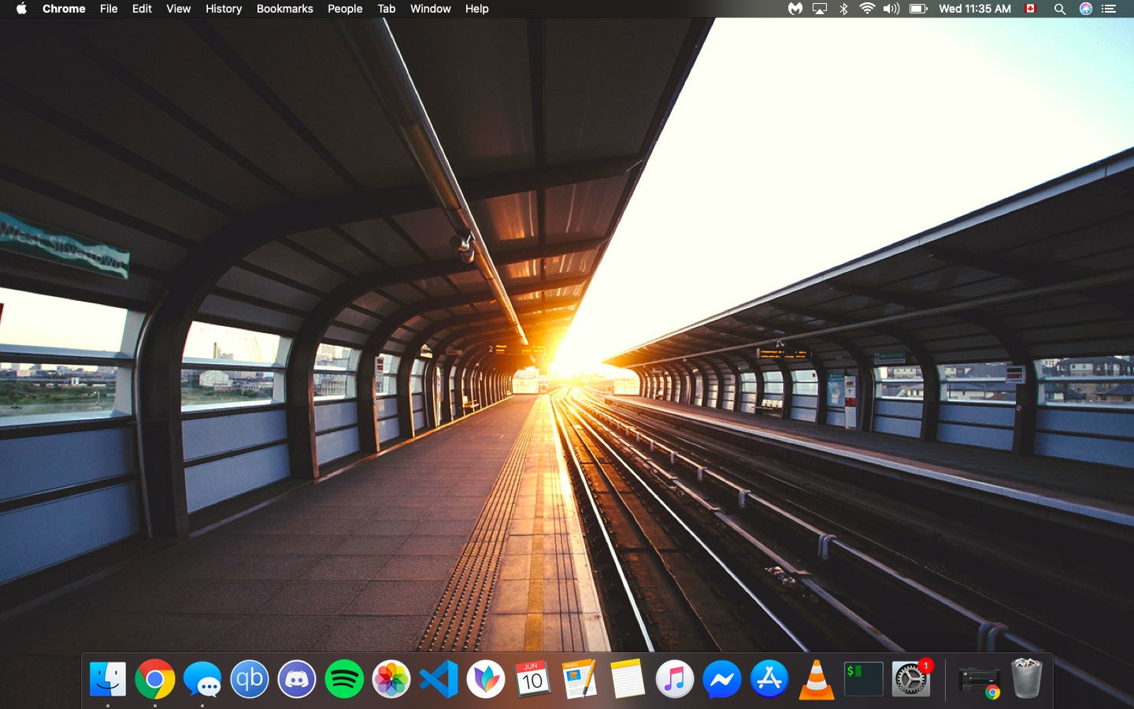Image resolution: width=1134 pixels, height=709 pixels.
Task: Launch Facebook Messenger from the Dock
Action: coord(722,679)
